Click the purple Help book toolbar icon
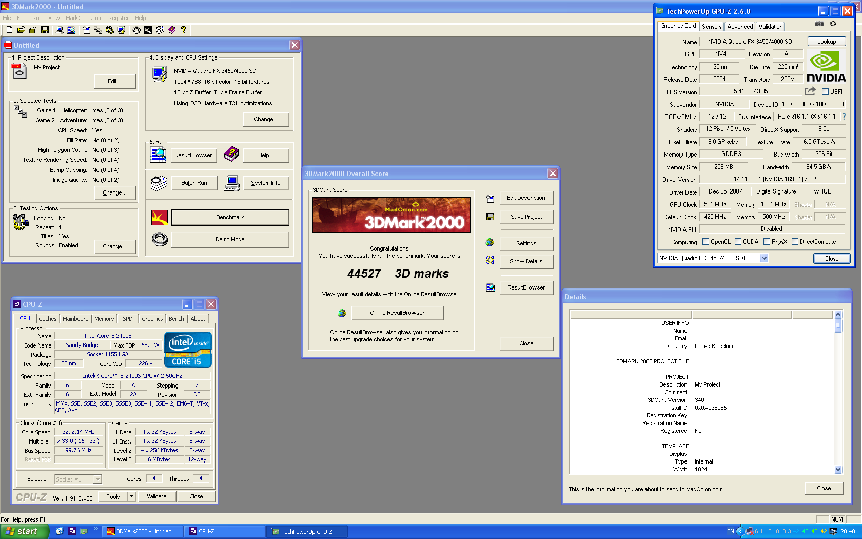This screenshot has width=862, height=539. point(172,30)
